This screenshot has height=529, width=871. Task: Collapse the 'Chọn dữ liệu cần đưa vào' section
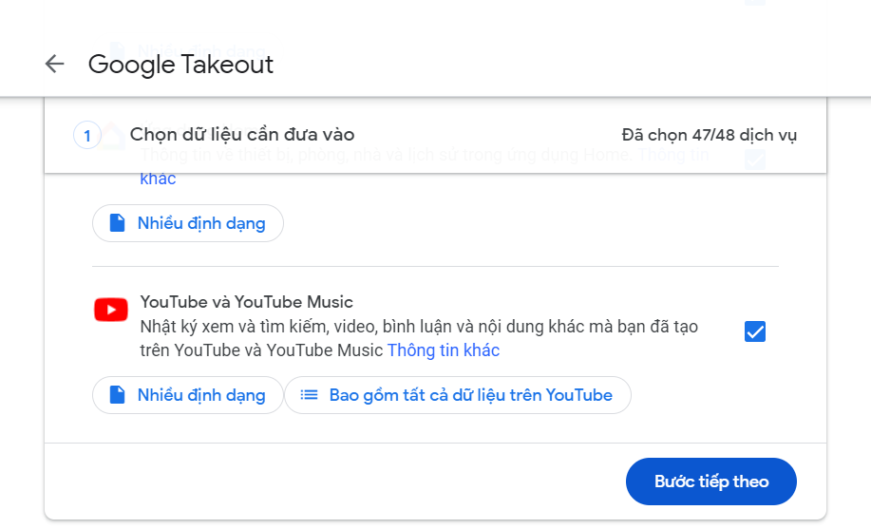242,135
